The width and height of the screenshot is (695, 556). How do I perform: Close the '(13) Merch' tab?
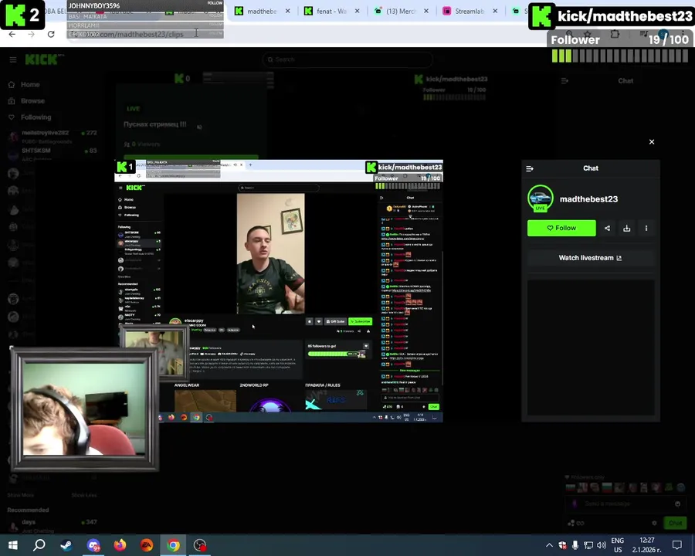(x=426, y=11)
